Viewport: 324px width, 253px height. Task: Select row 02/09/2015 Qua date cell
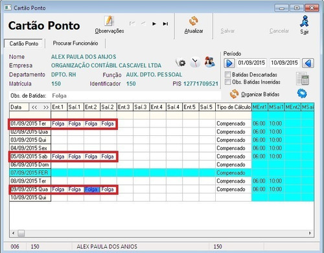[x=30, y=132]
